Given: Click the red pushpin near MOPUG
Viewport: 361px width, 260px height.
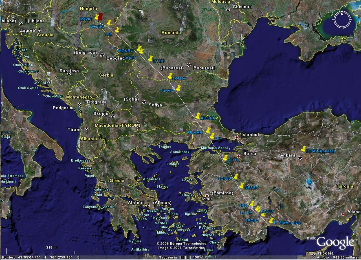Looking at the screenshot, I should pos(100,16).
